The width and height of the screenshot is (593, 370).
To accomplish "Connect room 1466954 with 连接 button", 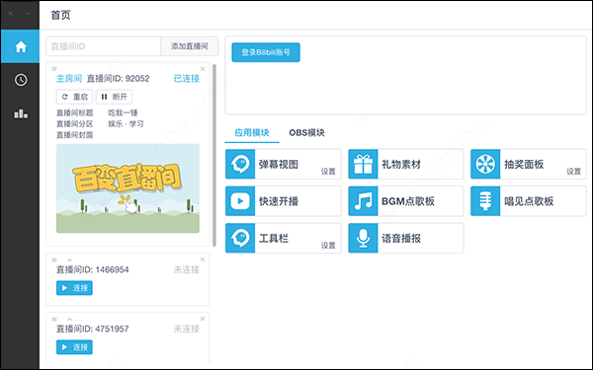I will 74,288.
